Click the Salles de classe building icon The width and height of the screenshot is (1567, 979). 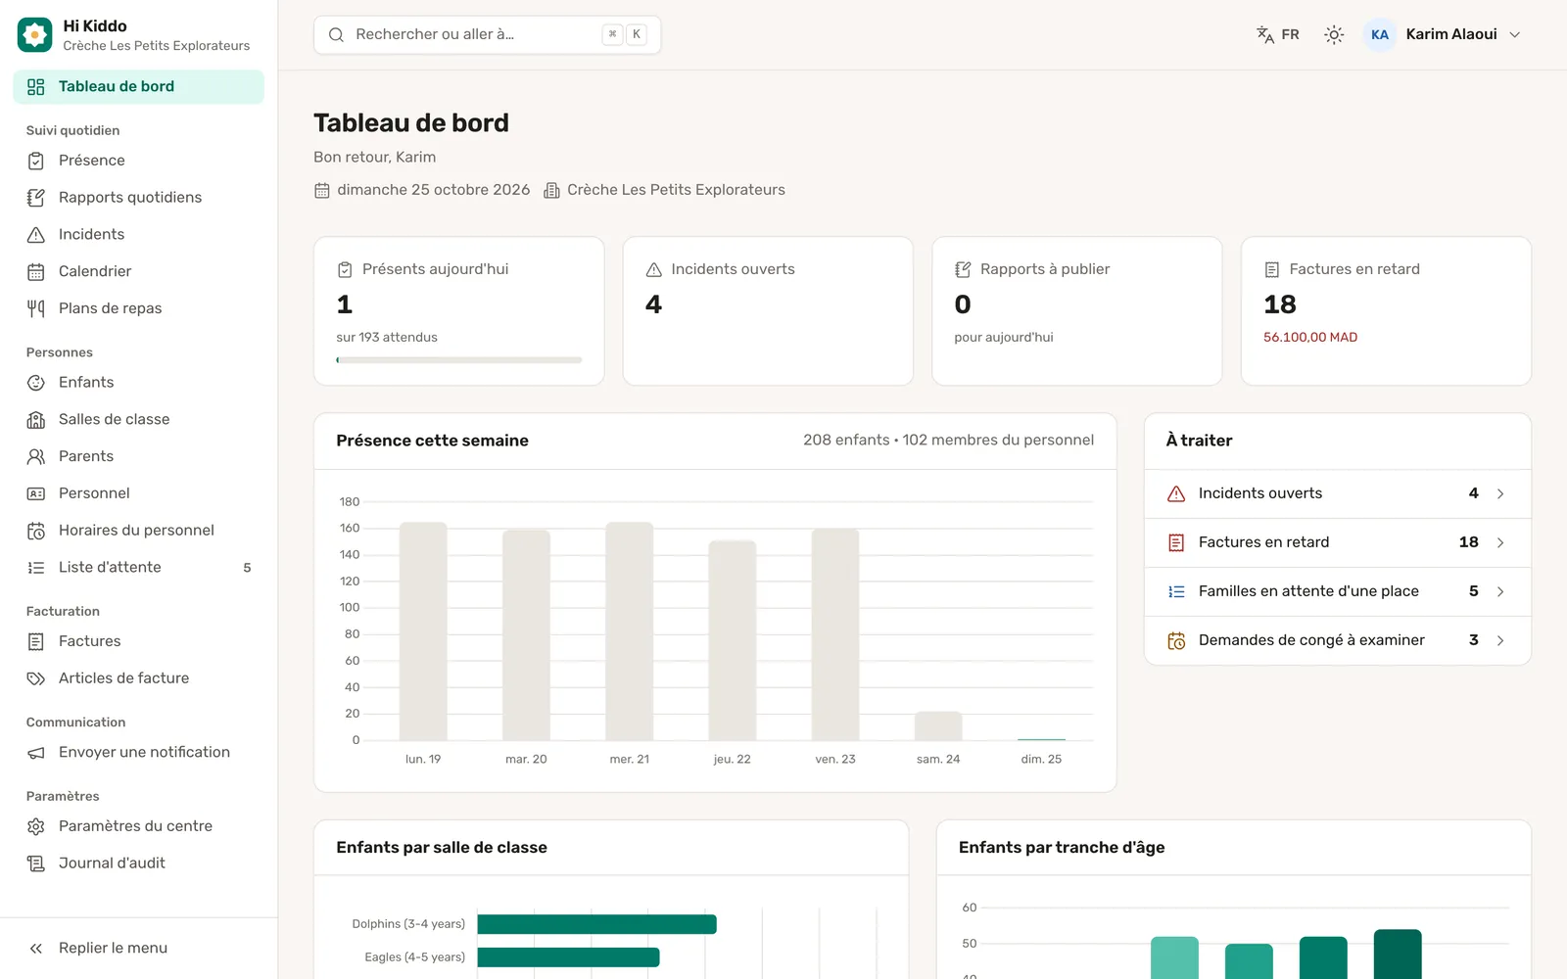tap(36, 420)
